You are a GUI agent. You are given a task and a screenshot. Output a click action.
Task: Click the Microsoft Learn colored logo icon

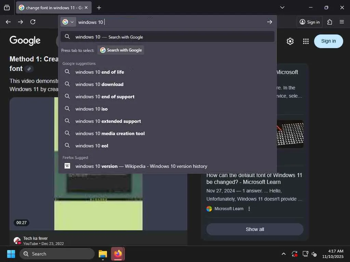coord(209,209)
